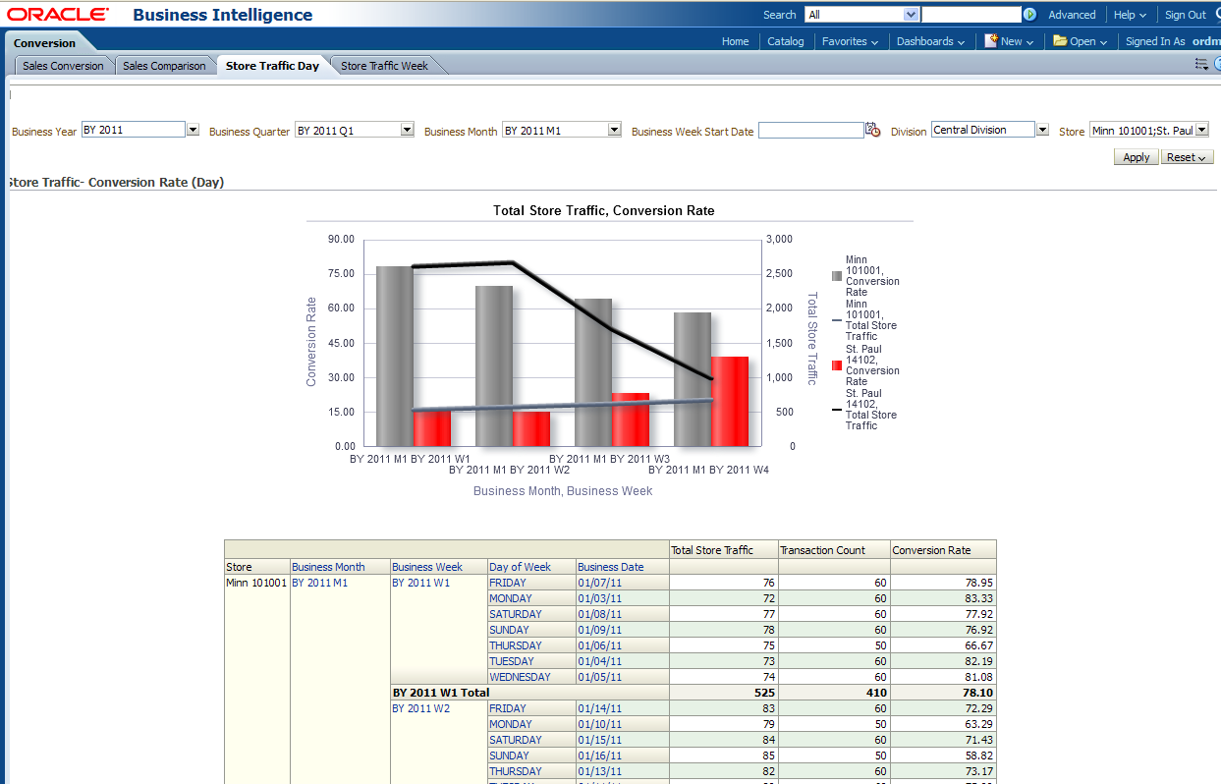1221x784 pixels.
Task: Click the New document icon in header
Action: point(991,41)
